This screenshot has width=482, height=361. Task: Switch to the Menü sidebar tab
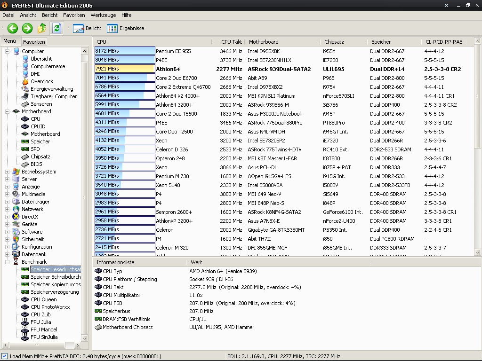pos(9,41)
